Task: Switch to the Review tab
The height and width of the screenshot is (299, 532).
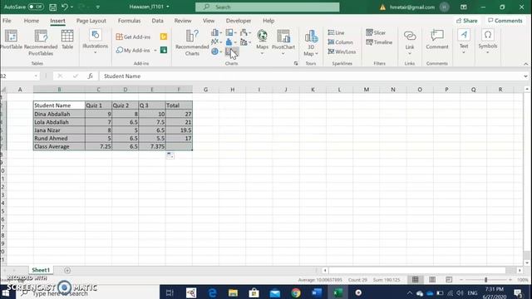Action: coord(183,21)
